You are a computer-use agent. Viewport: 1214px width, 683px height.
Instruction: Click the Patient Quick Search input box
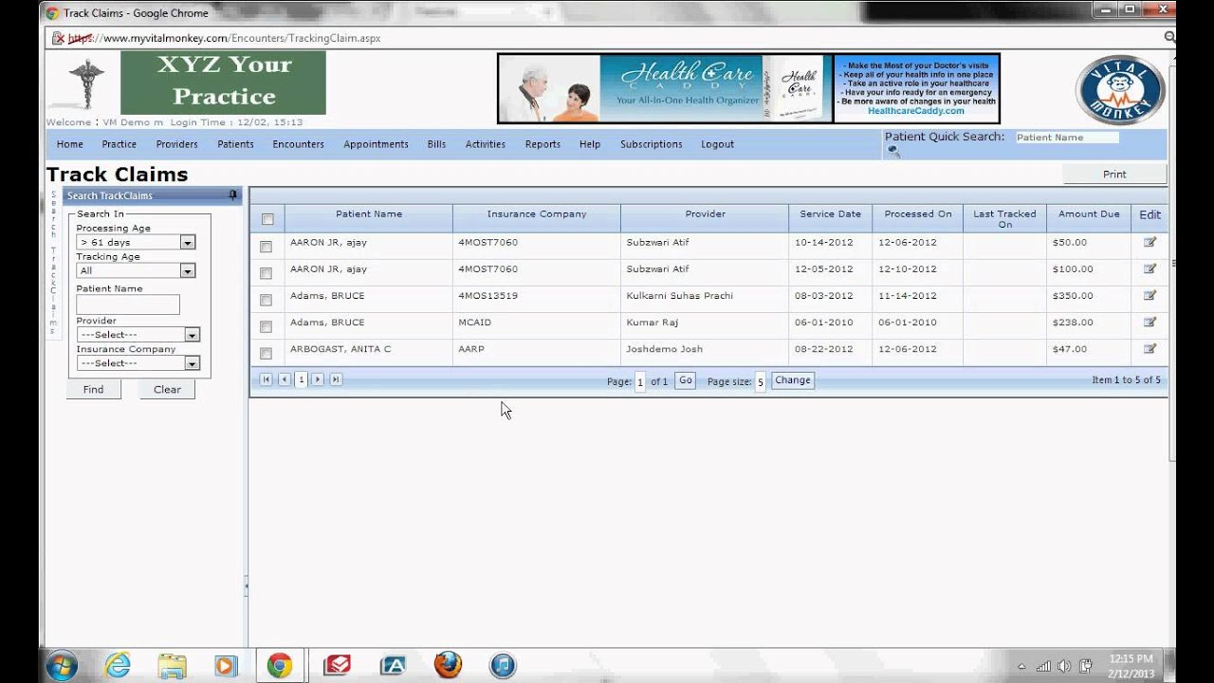[x=1067, y=138]
